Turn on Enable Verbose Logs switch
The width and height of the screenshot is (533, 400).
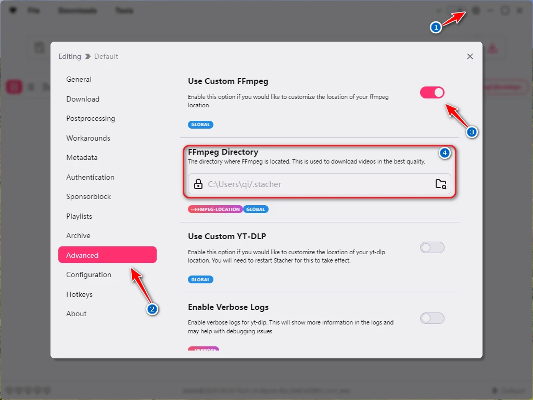[432, 318]
